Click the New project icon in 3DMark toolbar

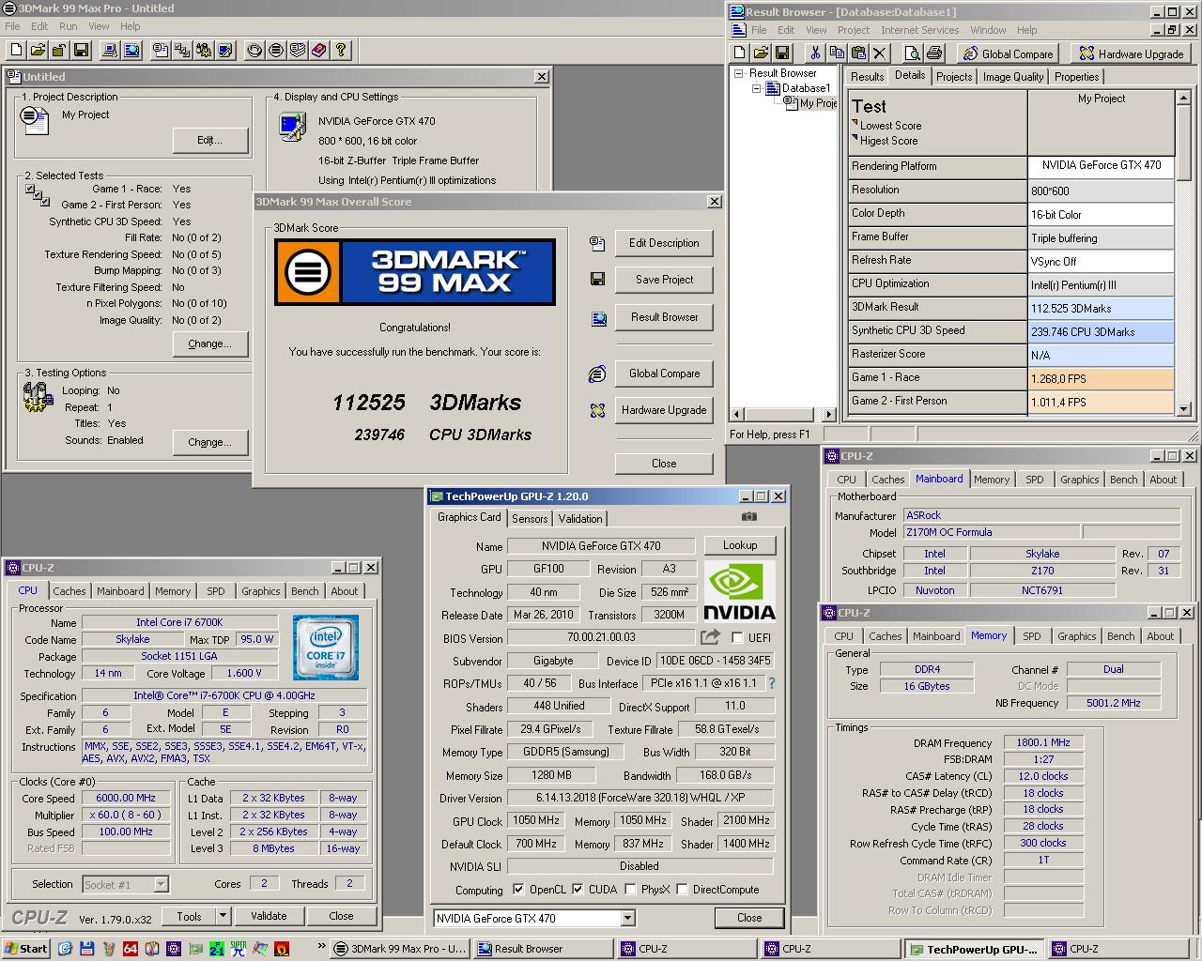[16, 50]
